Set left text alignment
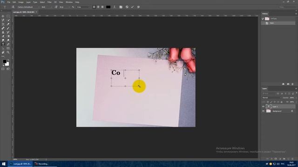The width and height of the screenshot is (298, 167). point(94,7)
